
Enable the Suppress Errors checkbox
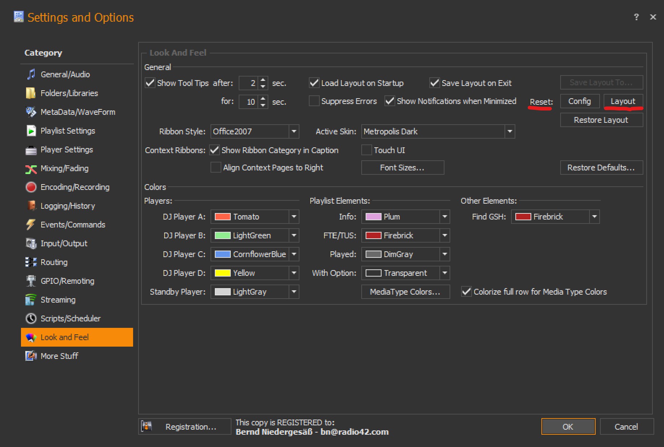[314, 101]
